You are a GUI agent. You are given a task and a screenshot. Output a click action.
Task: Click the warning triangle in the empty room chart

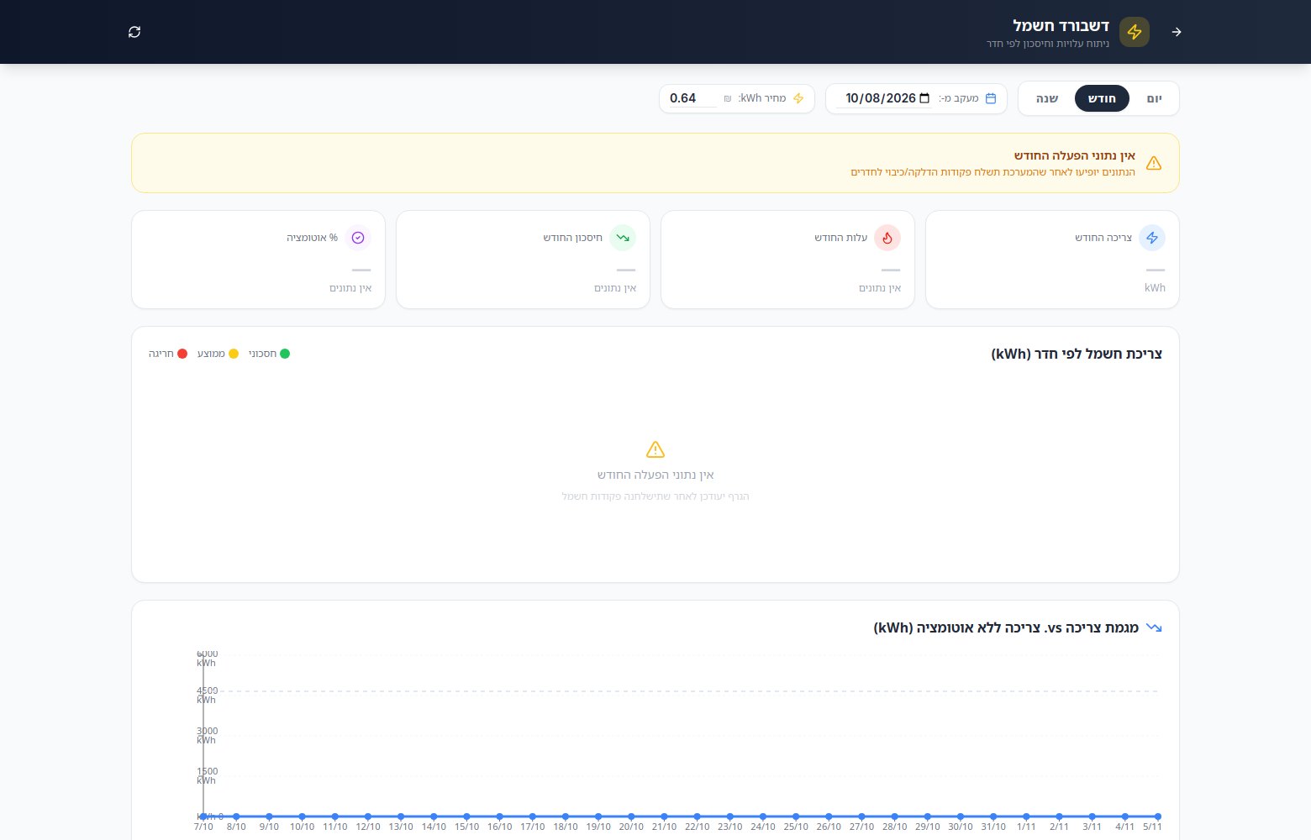pos(655,449)
